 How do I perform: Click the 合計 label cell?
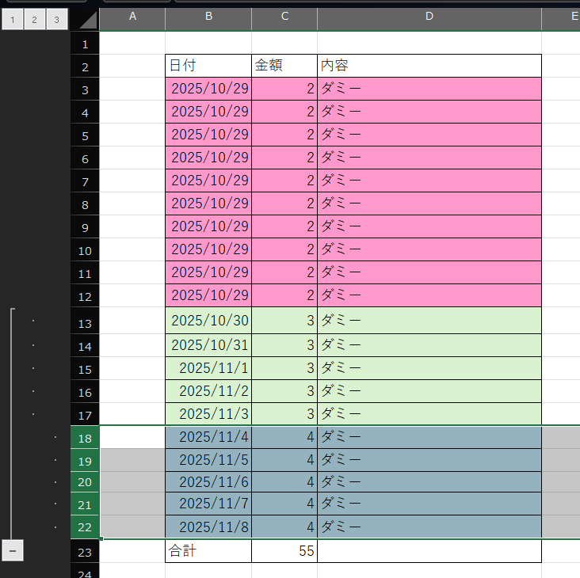pos(208,551)
